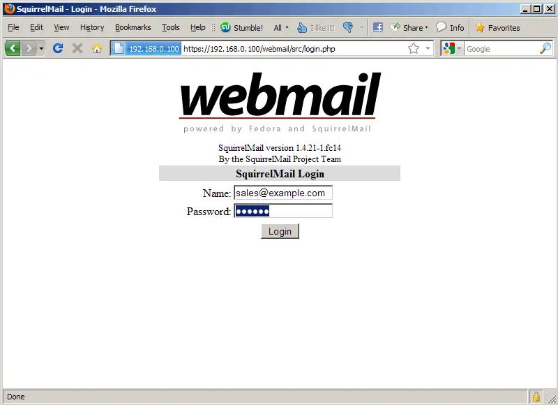Click the Name input field
Screen dimensions: 558x405
(283, 193)
